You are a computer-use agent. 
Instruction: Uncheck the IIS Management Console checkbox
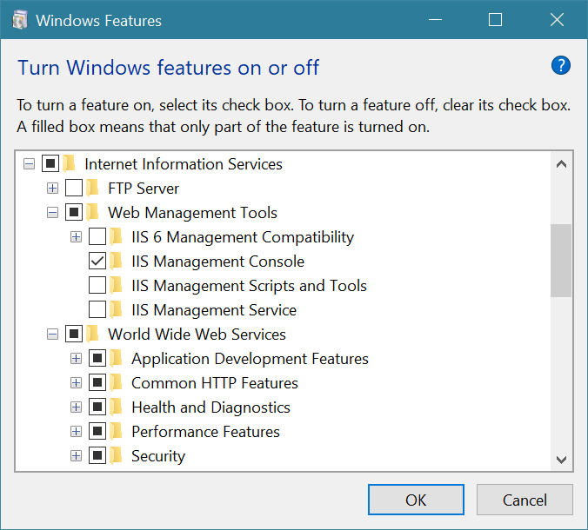pos(97,262)
